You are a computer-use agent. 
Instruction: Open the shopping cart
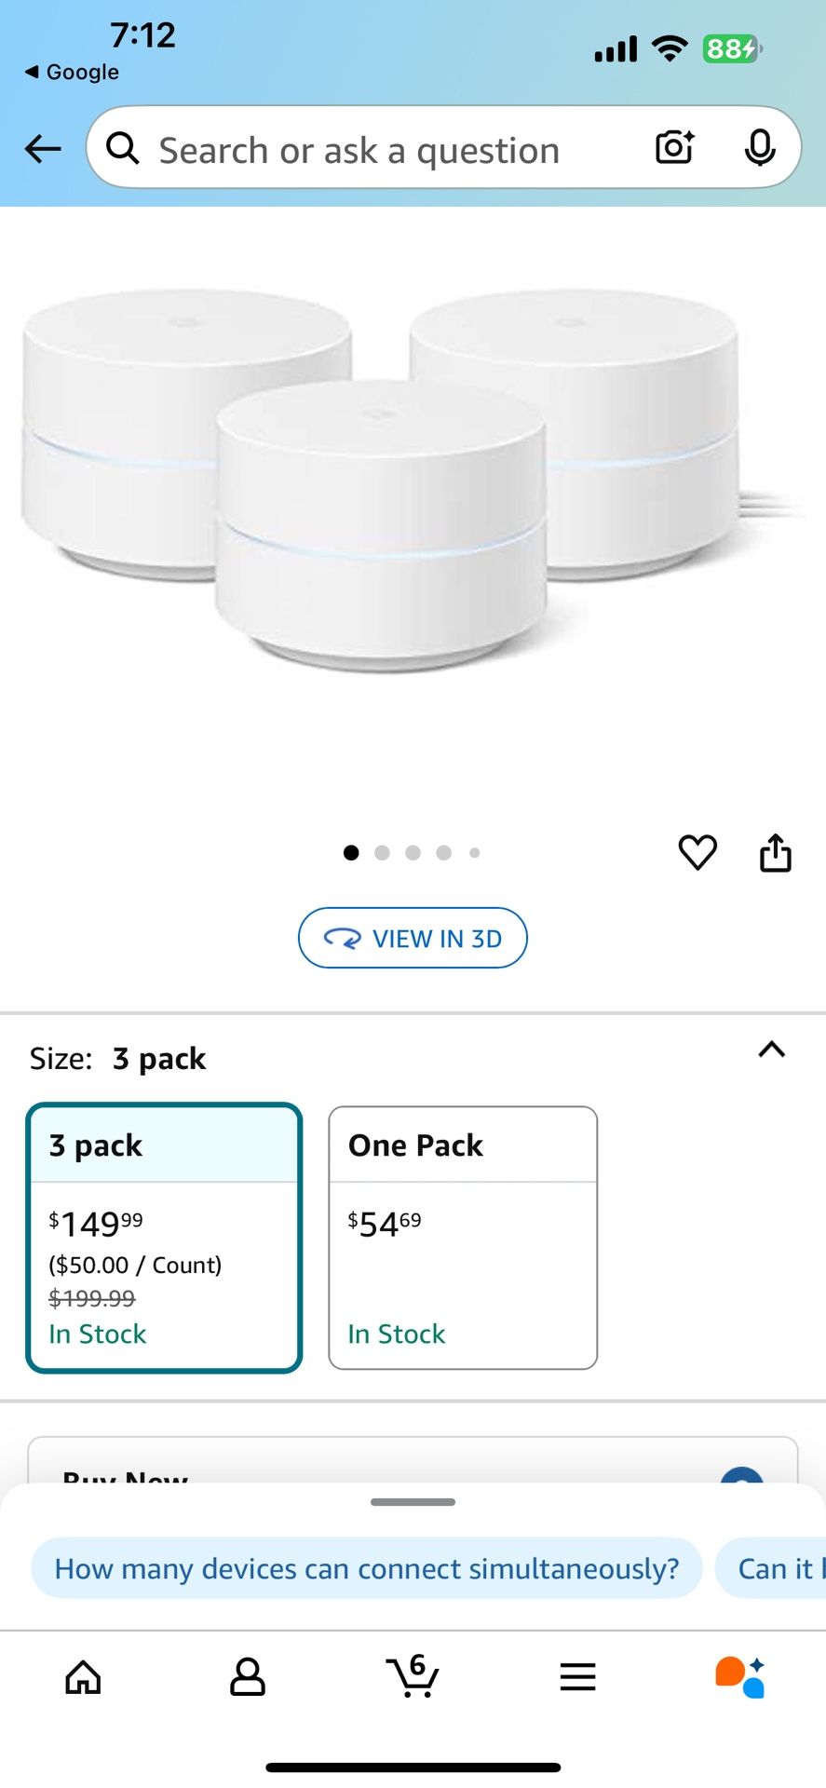pos(413,1677)
